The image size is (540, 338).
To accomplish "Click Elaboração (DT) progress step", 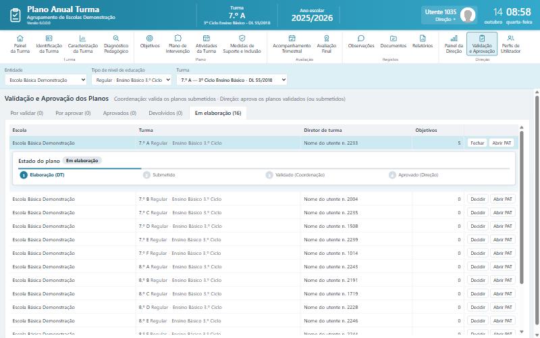I will pyautogui.click(x=43, y=175).
